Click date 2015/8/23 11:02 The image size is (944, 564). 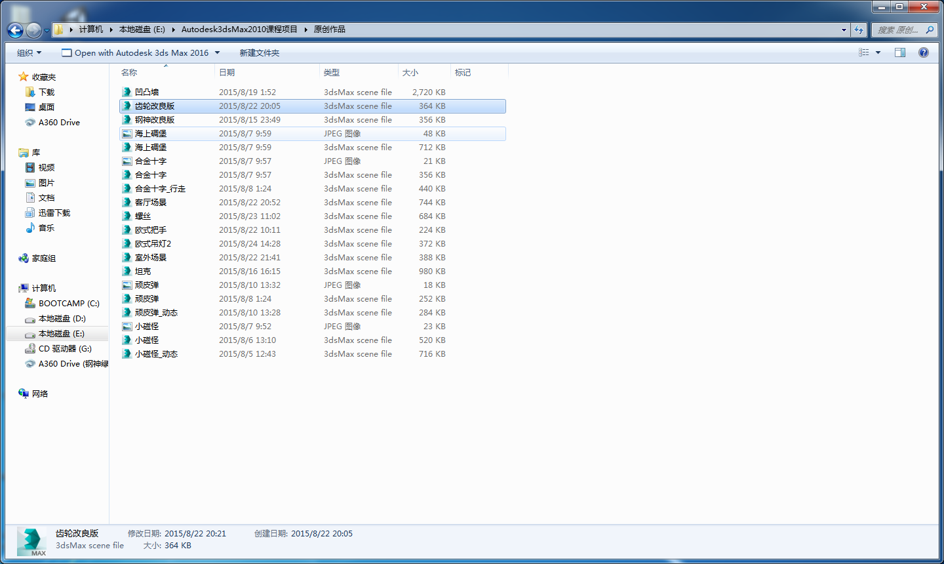click(x=250, y=216)
